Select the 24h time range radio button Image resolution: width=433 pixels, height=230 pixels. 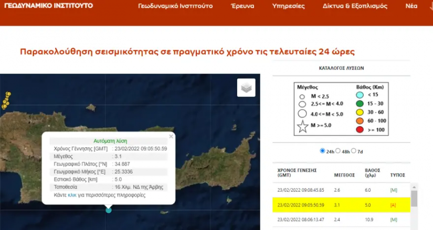tap(322, 151)
